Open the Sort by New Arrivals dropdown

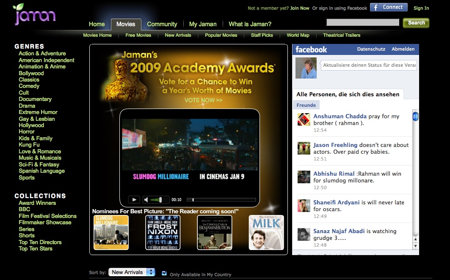(x=132, y=272)
